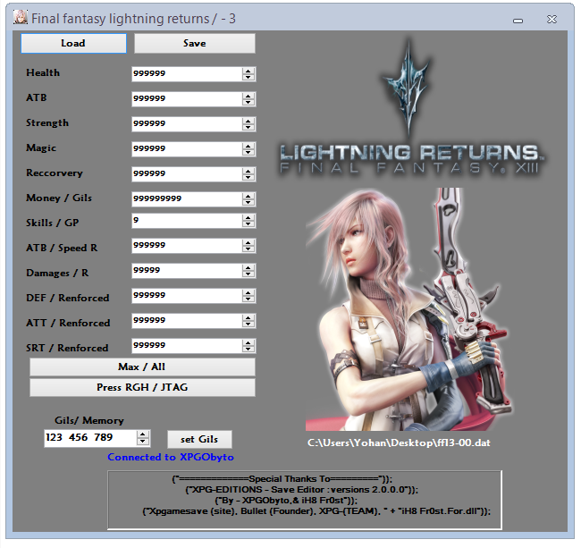581x548 pixels.
Task: Raise Money / Gils with up arrow
Action: click(x=248, y=195)
